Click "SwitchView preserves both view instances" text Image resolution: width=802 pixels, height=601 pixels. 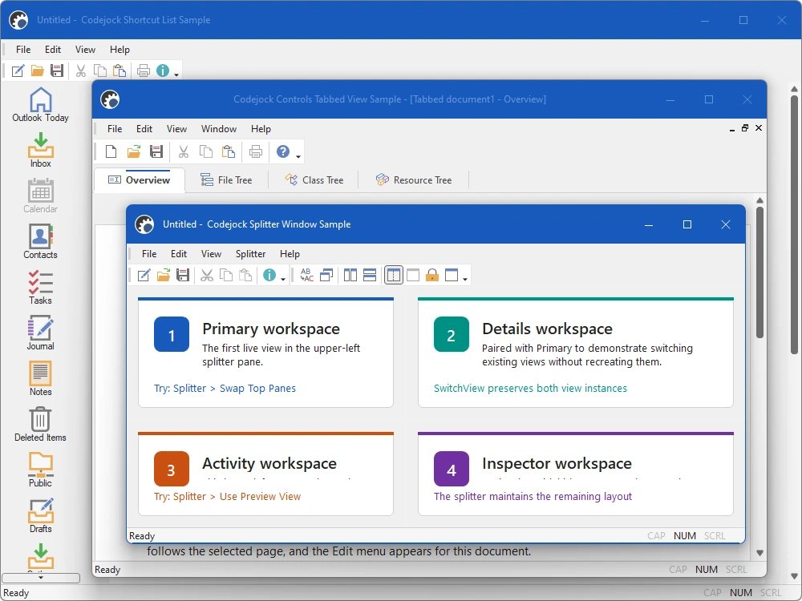tap(530, 389)
